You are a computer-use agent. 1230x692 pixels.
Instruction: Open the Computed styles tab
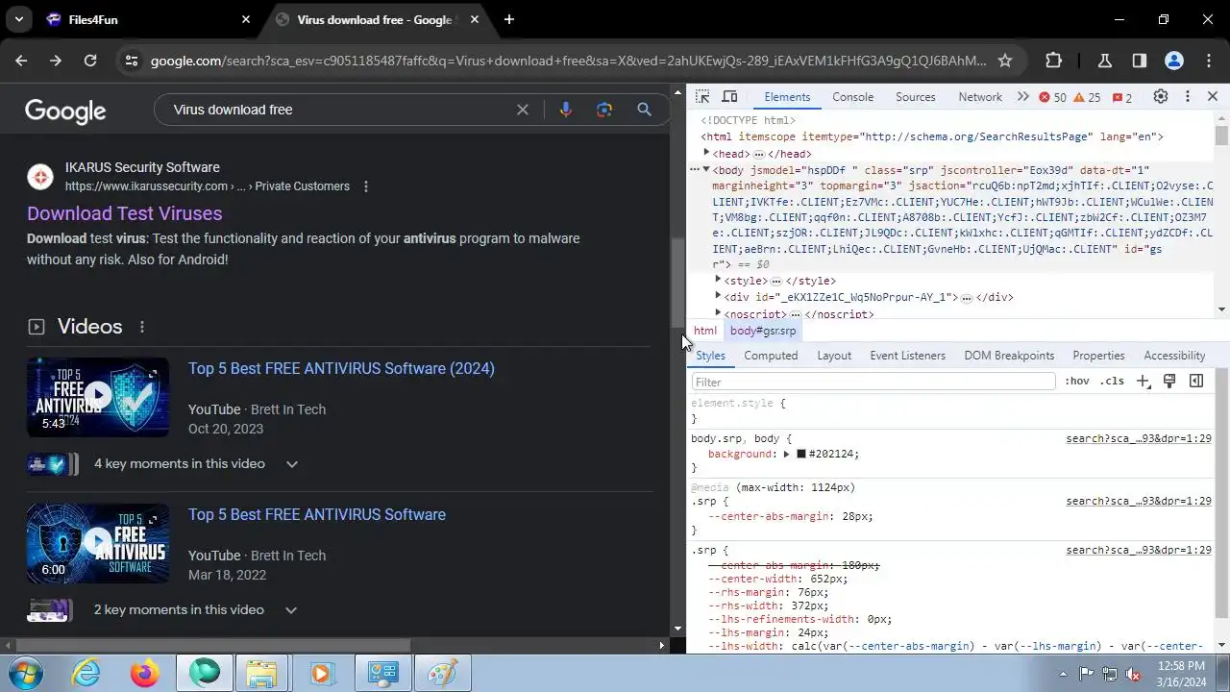click(x=771, y=356)
